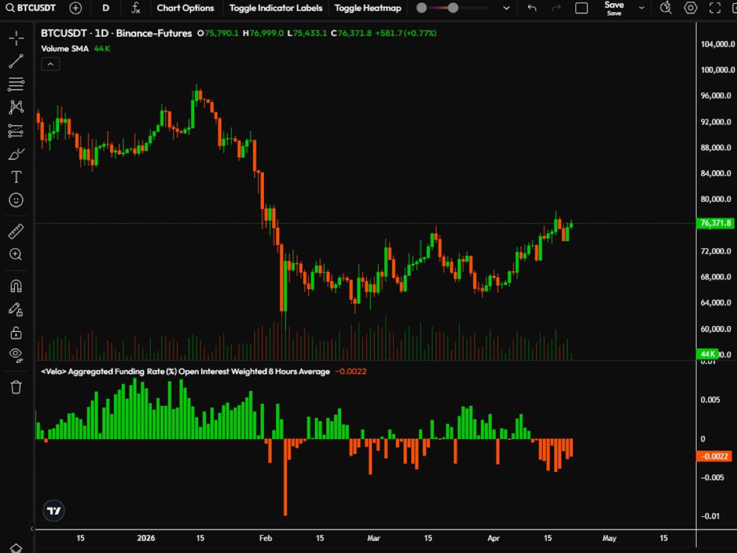Open the emoji icons tool

(16, 200)
